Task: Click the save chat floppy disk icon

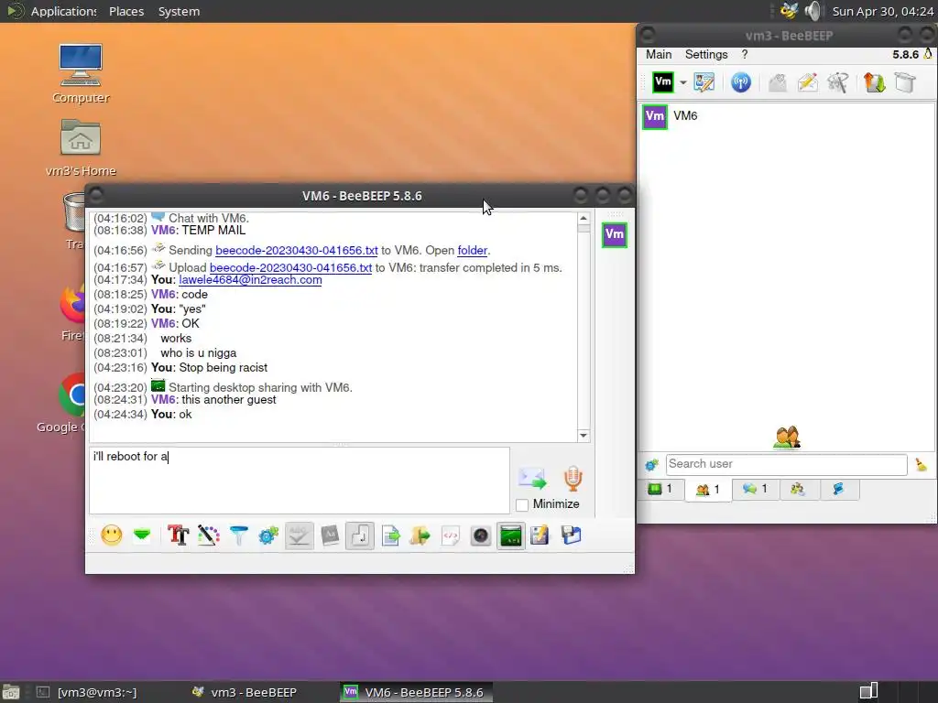Action: coord(571,535)
